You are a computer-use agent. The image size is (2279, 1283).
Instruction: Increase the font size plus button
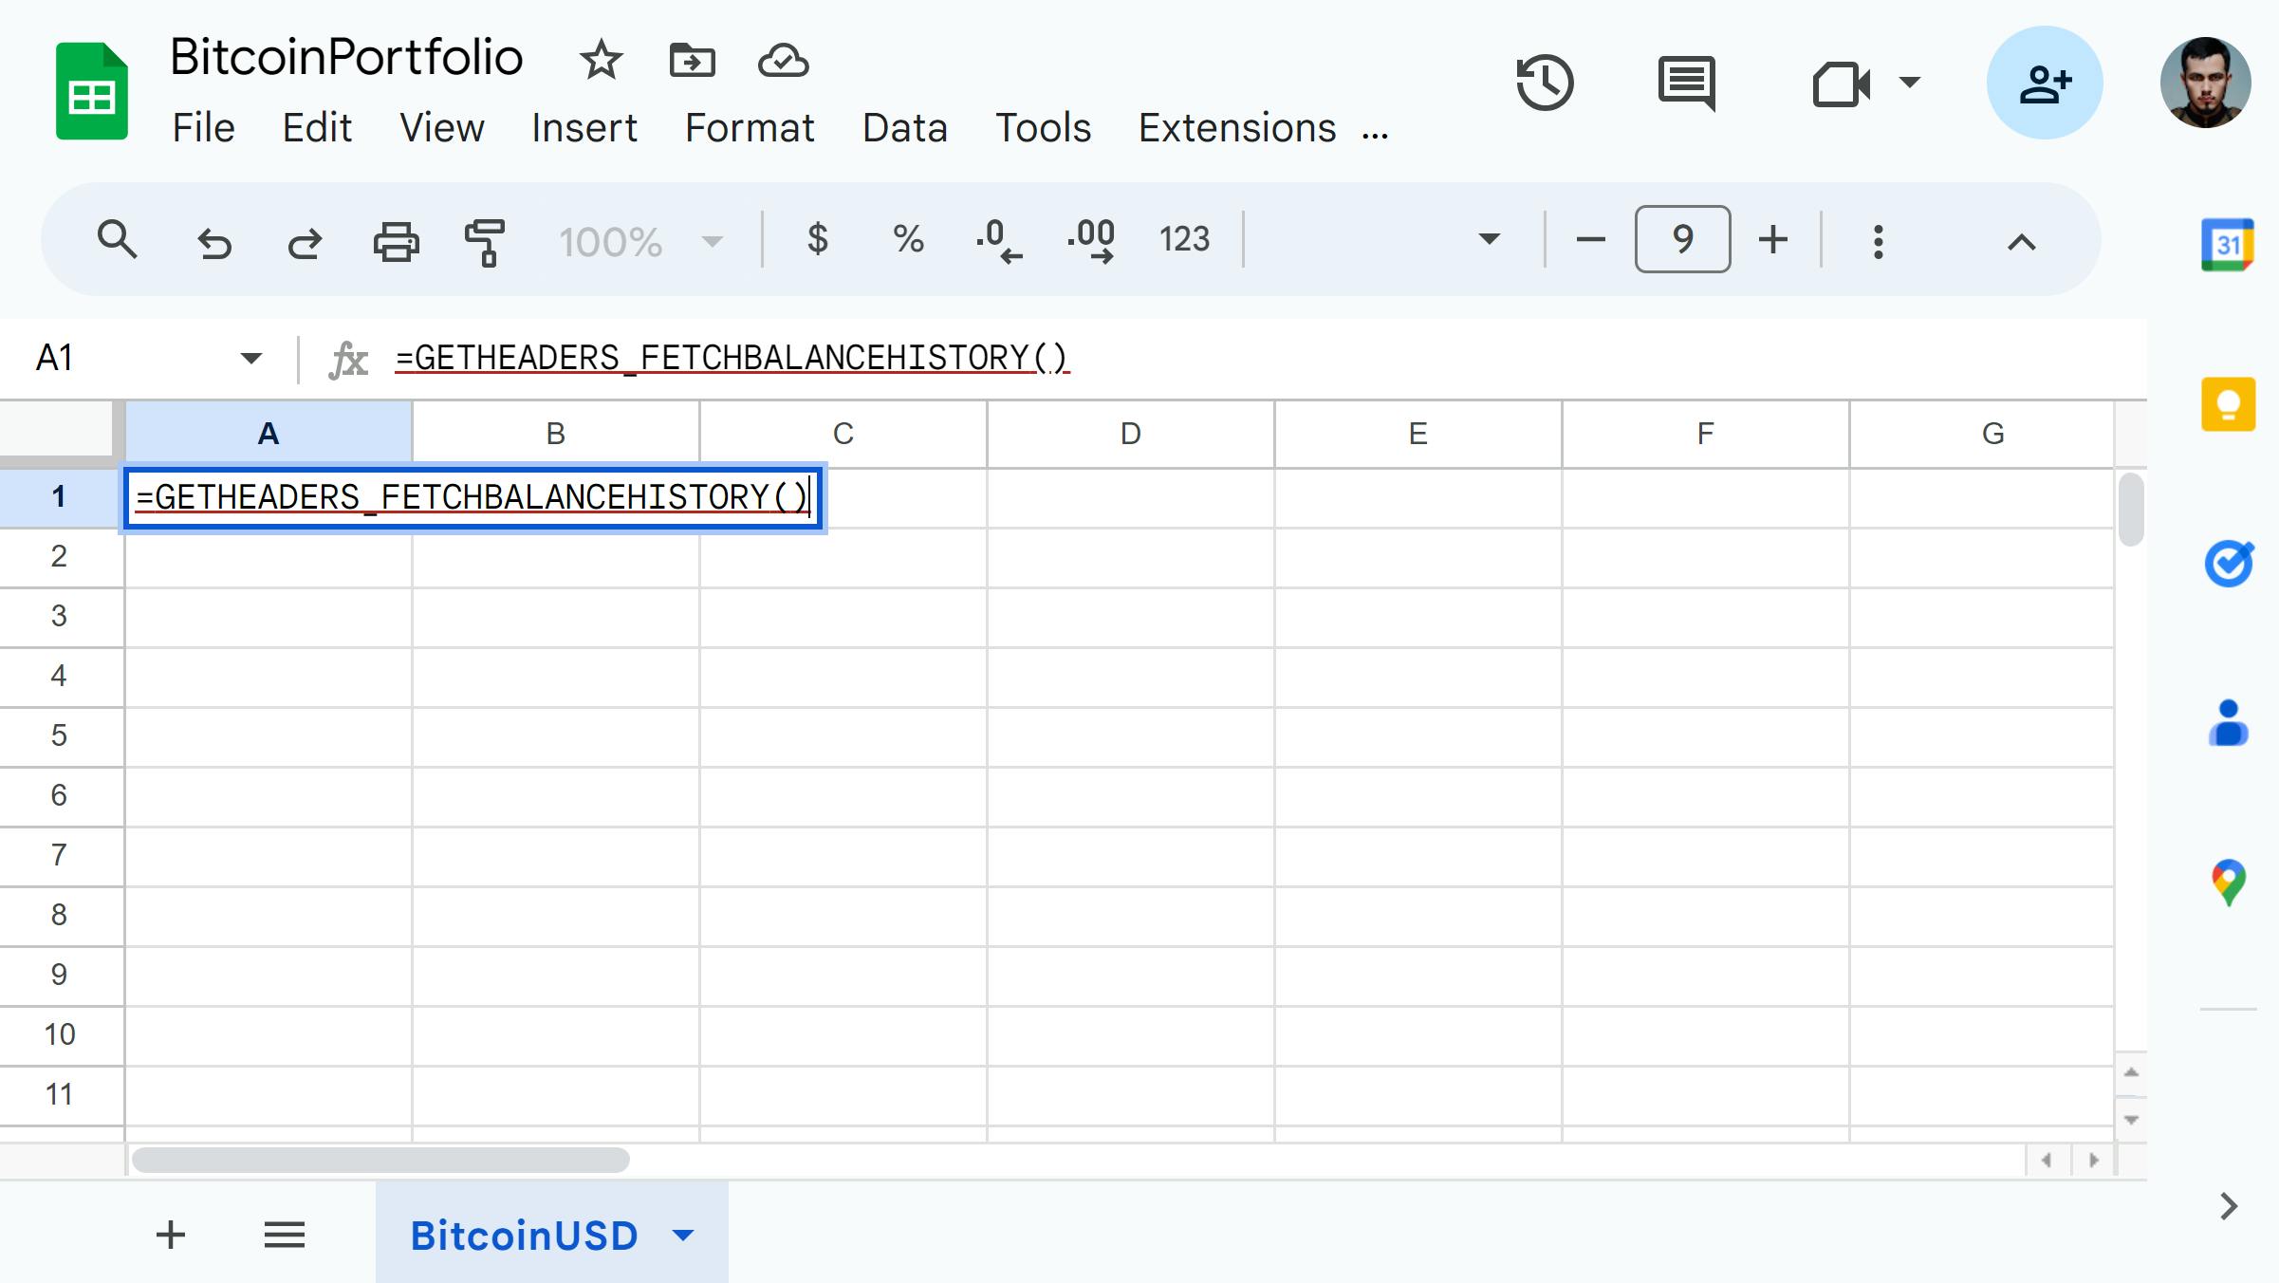(1772, 239)
